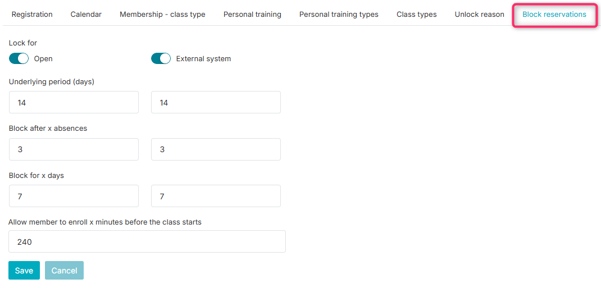Toggle the Open lock switch

[19, 58]
